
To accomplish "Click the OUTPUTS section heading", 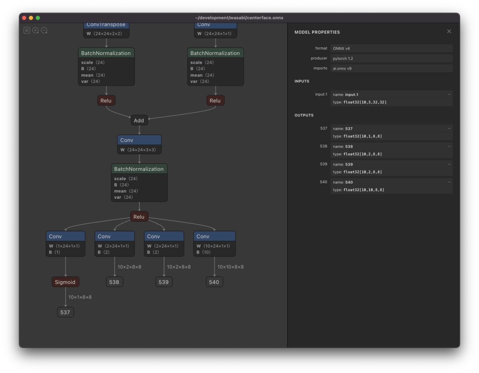I will pos(304,115).
